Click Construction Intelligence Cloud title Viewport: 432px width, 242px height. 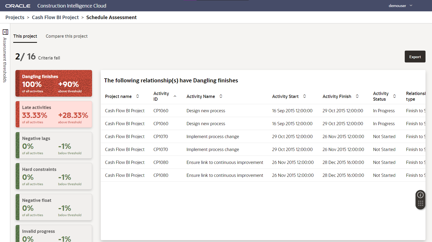72,6
